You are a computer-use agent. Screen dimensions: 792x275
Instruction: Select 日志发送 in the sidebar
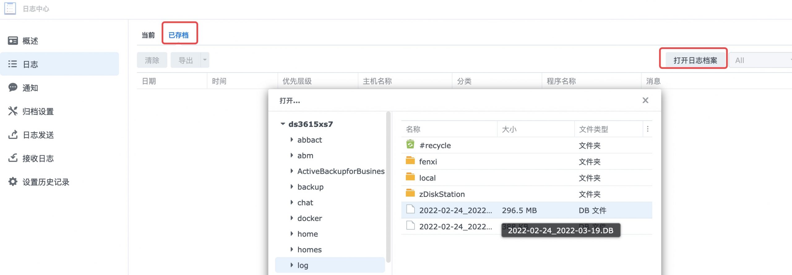point(38,135)
